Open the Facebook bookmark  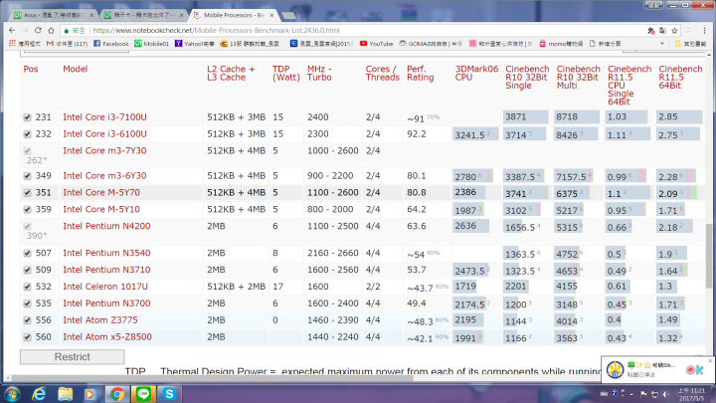110,44
